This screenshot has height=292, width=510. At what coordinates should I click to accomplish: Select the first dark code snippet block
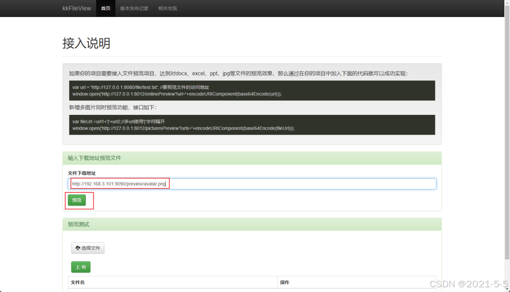point(253,91)
